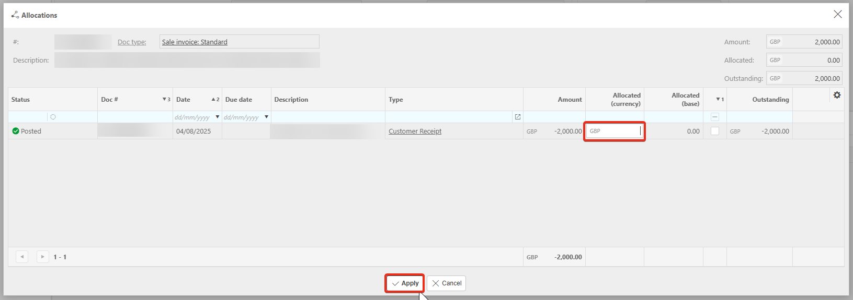Select the Allocated base 0.00 cell
Viewport: 853px width, 300px height.
(x=674, y=131)
